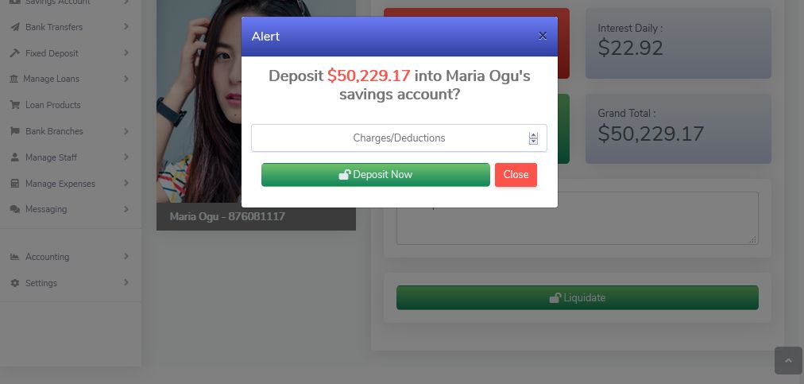Click the red Close button in dialog

click(516, 175)
